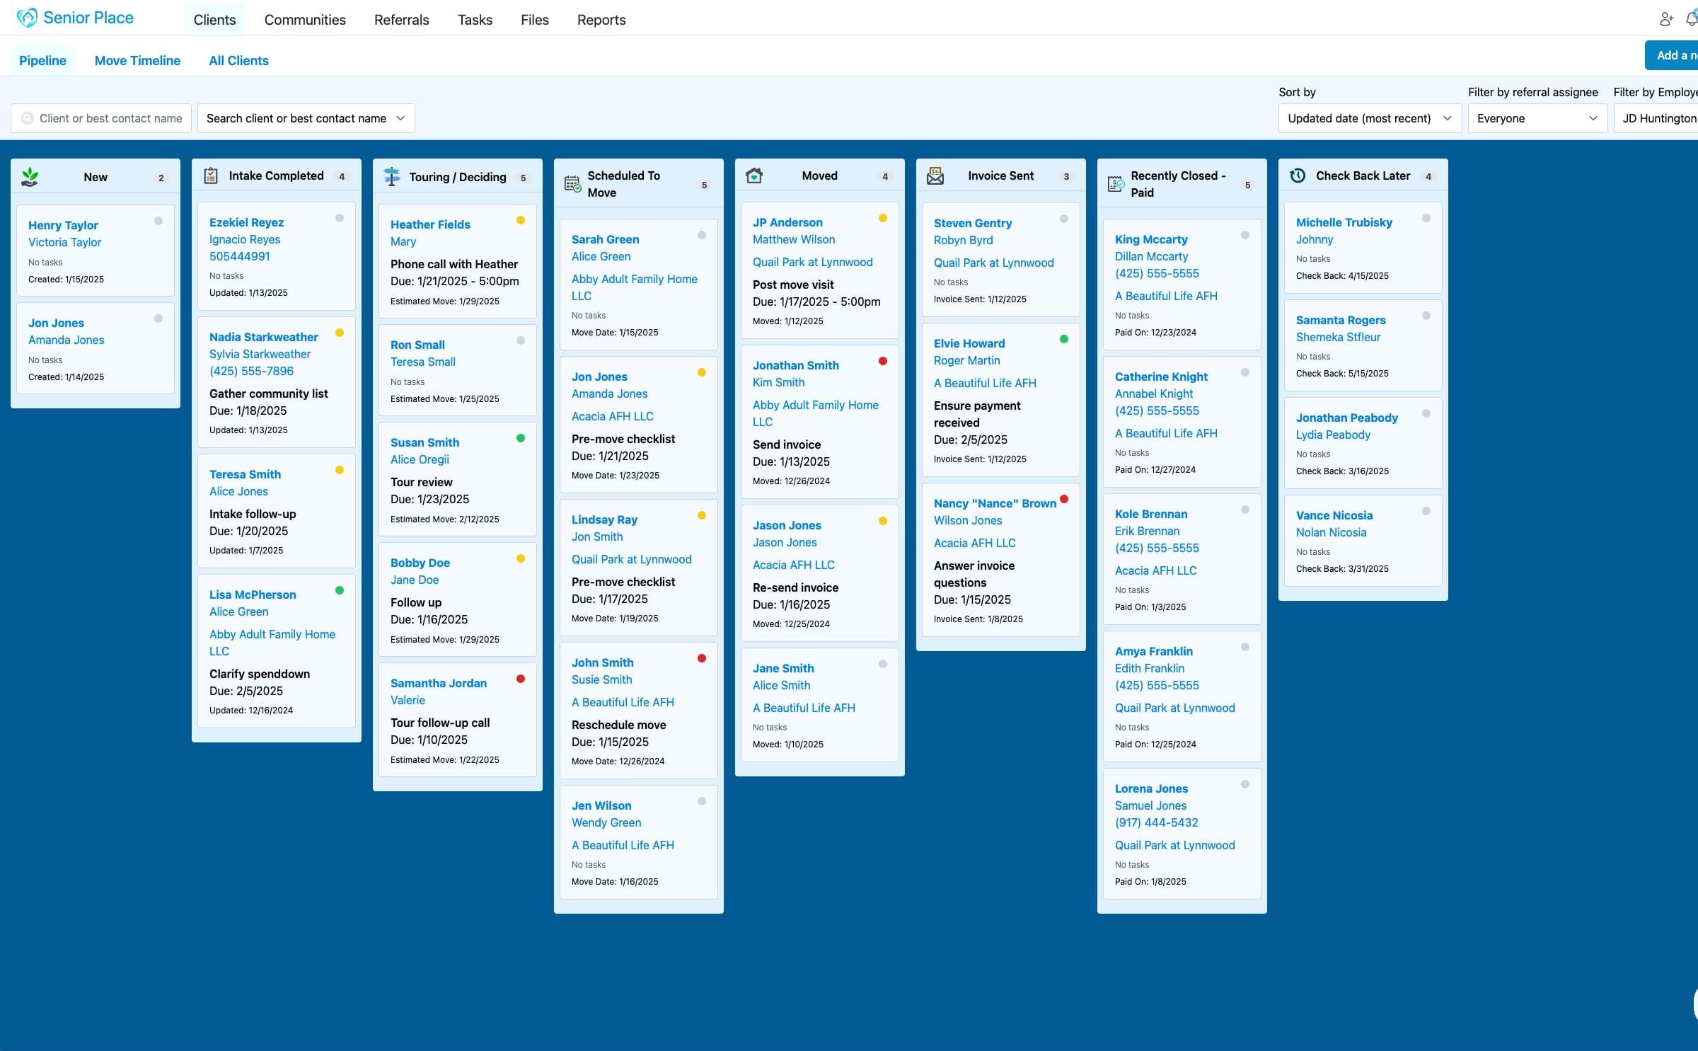Screen dimensions: 1698x1051
Task: Open the Sort by dropdown
Action: pyautogui.click(x=1370, y=118)
